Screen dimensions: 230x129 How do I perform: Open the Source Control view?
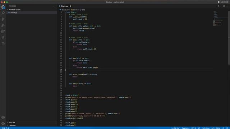3,19
